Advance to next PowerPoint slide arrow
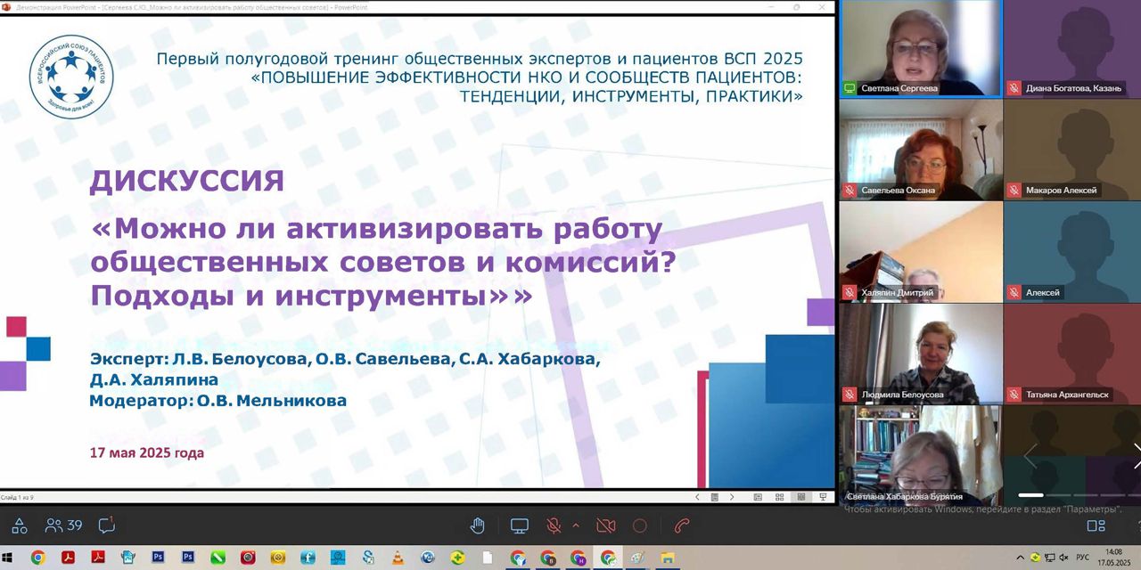Viewport: 1141px width, 570px height. coord(732,497)
